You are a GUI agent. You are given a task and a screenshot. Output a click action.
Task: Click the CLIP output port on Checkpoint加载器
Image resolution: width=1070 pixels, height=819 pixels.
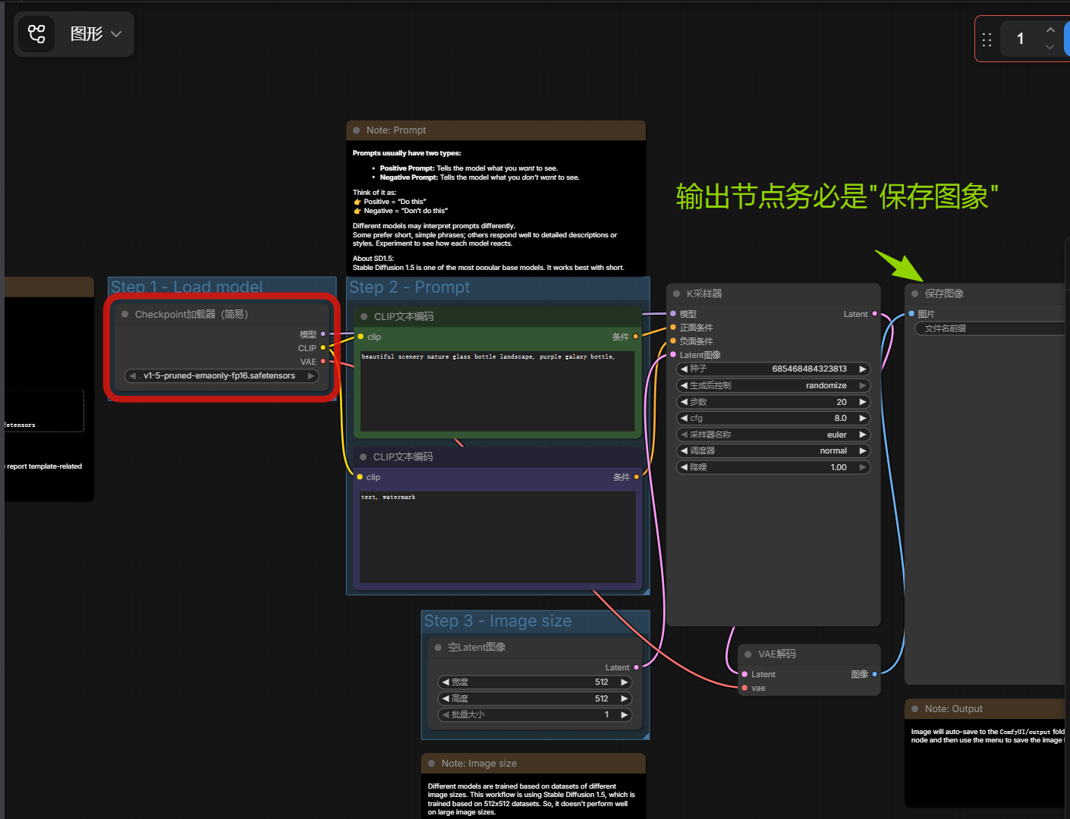click(323, 348)
